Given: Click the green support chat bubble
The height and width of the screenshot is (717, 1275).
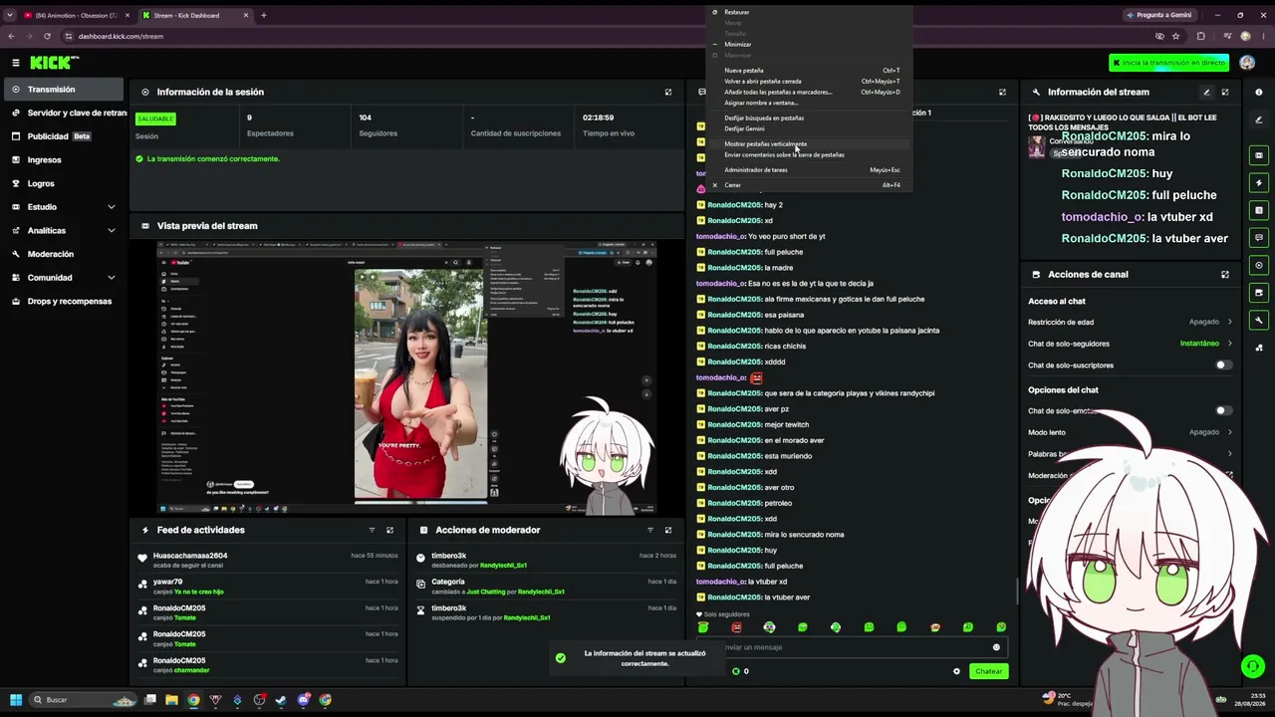Looking at the screenshot, I should click(1252, 666).
